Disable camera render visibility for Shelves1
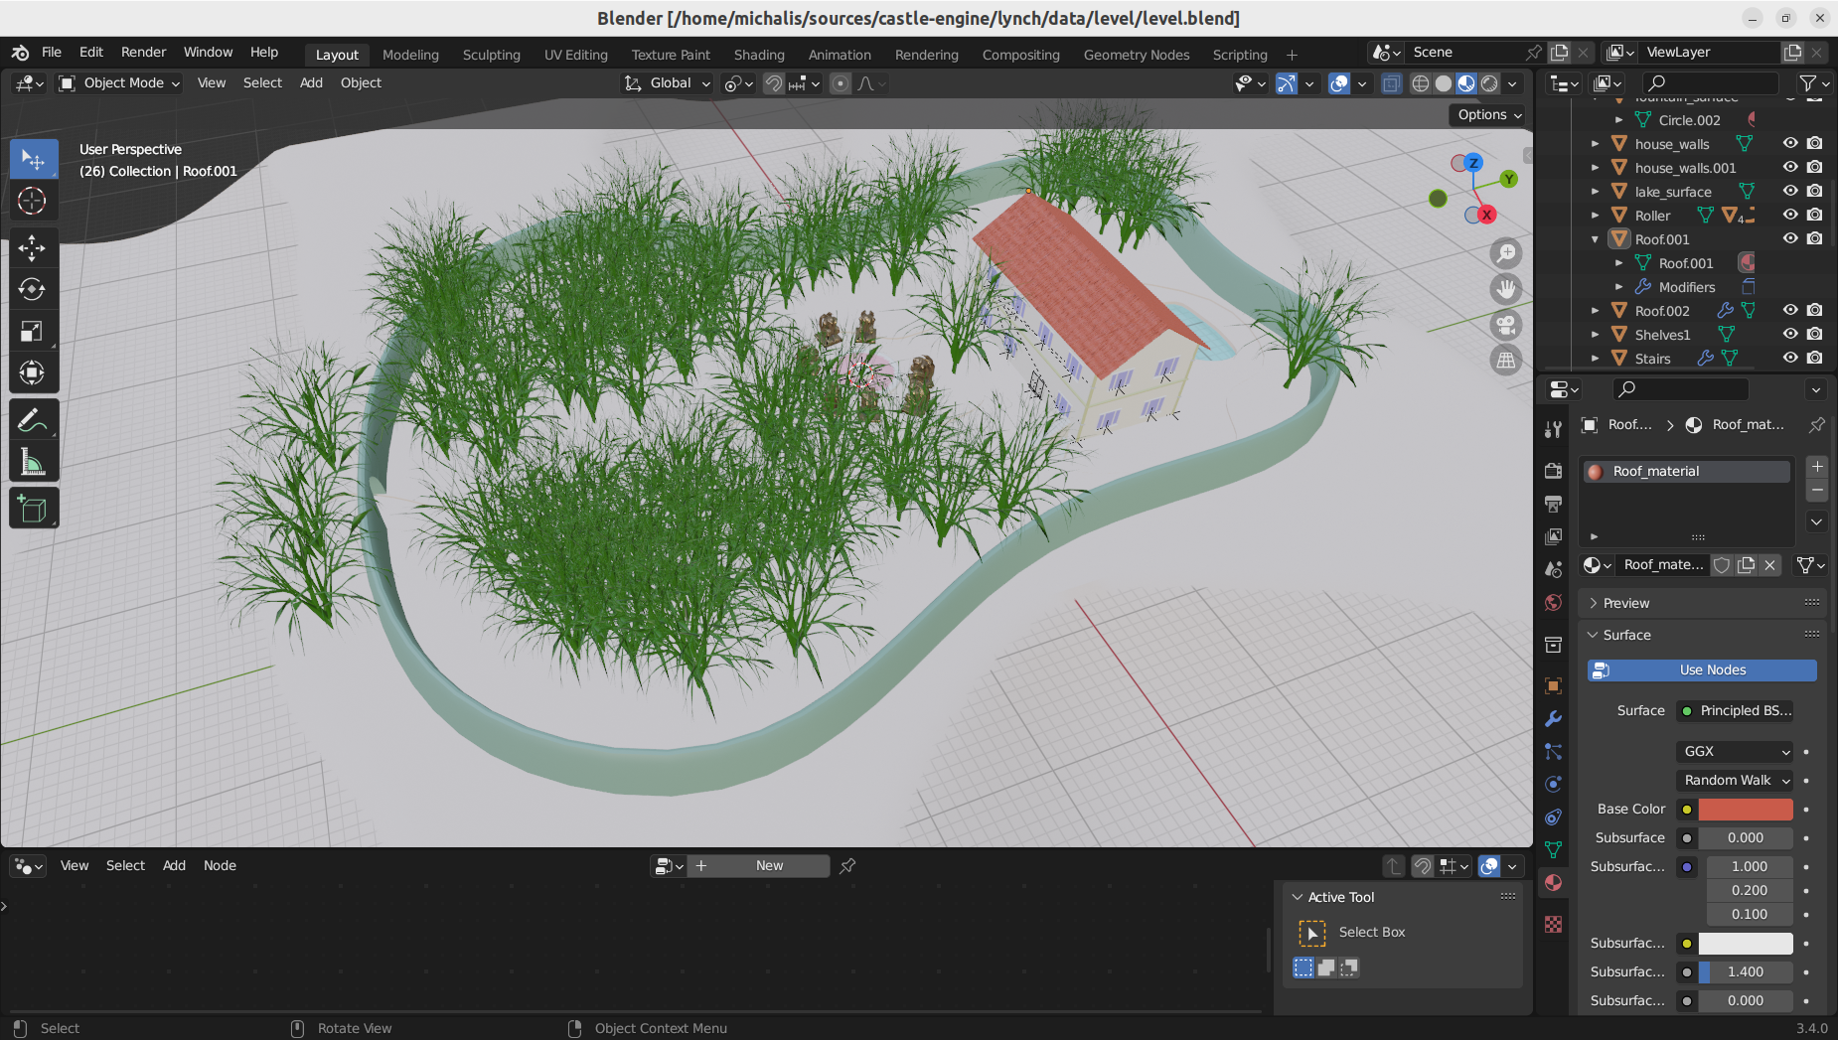Screen dimensions: 1838x1040 point(1816,335)
